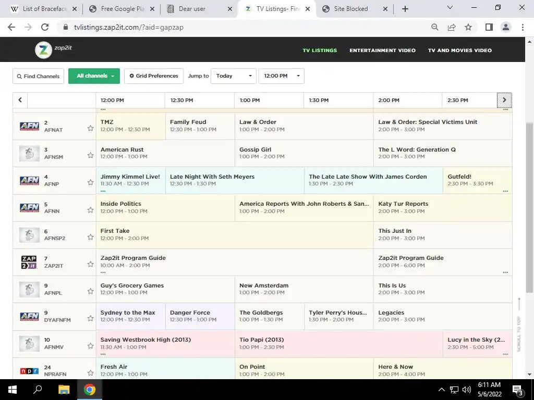Switch to Free Google Play tab
Screen dimensions: 534x400
122,9
